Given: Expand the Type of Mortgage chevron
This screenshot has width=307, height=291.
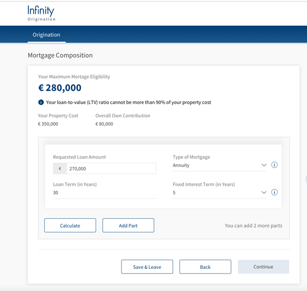Looking at the screenshot, I should pyautogui.click(x=264, y=165).
